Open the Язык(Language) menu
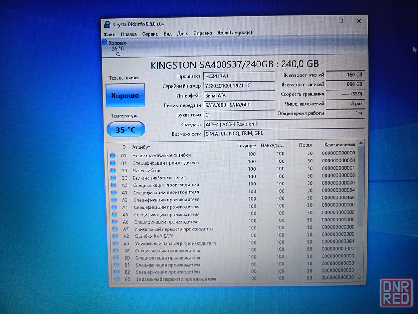 point(234,33)
